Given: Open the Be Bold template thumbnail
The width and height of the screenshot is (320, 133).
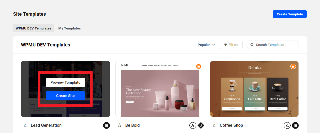Looking at the screenshot, I should pos(160,89).
